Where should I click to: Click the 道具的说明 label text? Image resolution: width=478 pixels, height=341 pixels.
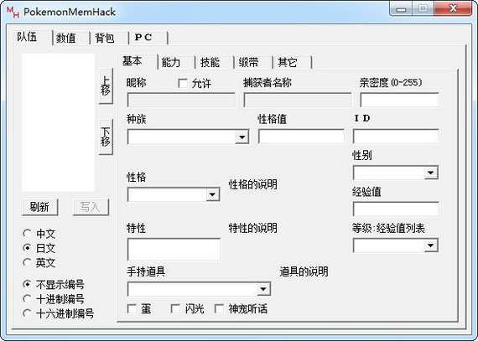[x=304, y=271]
